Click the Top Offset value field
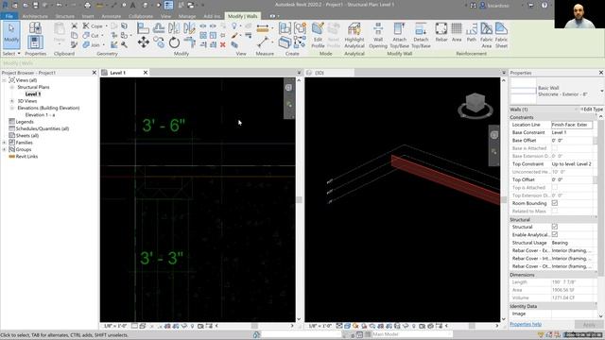This screenshot has width=605, height=340. (x=572, y=179)
